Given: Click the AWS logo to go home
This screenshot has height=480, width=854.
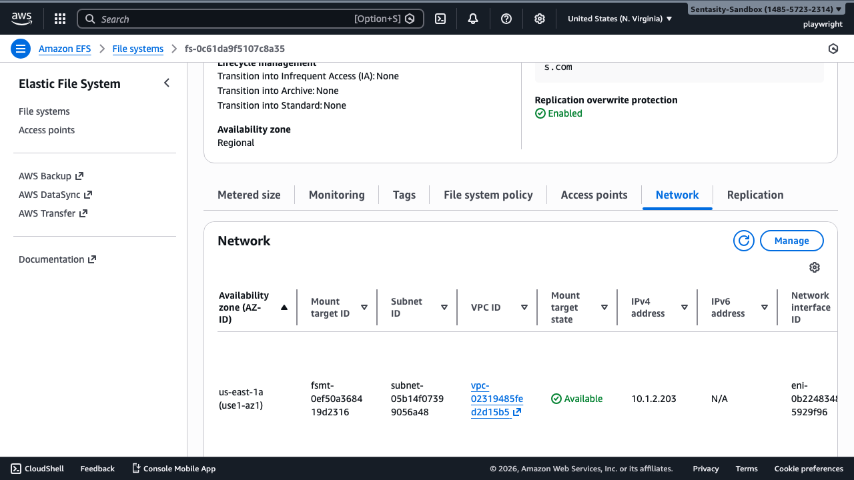Looking at the screenshot, I should [21, 18].
